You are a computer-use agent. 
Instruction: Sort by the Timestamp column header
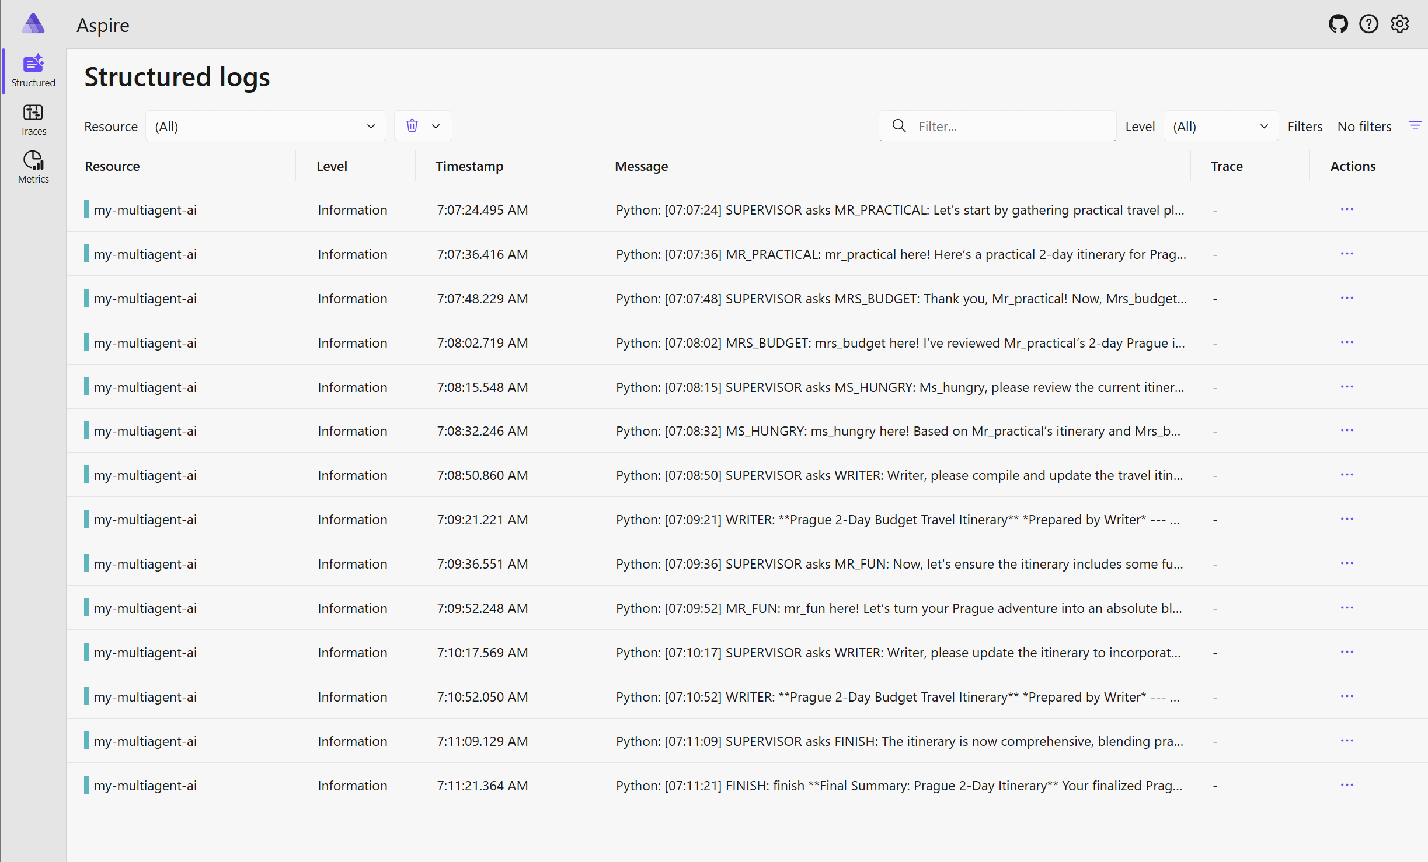pos(469,166)
